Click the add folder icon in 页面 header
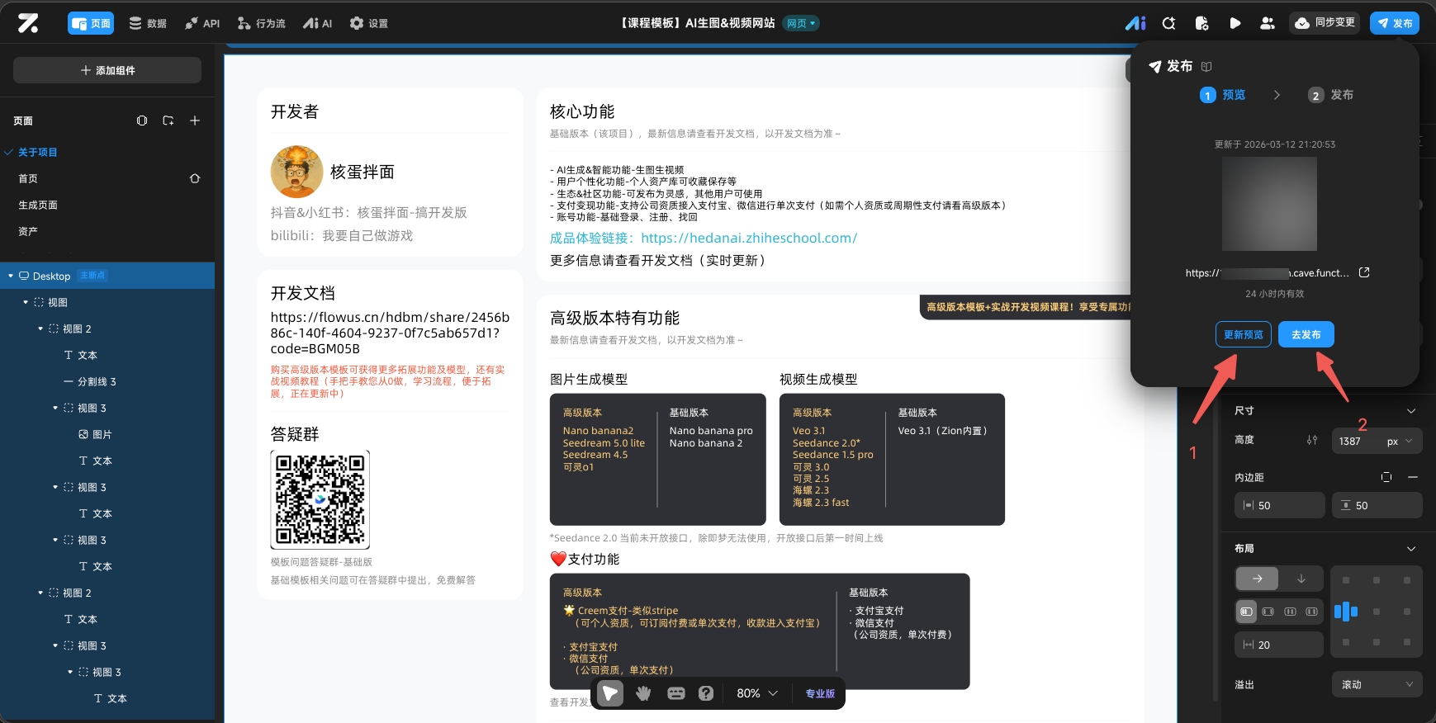Viewport: 1436px width, 723px height. click(168, 120)
